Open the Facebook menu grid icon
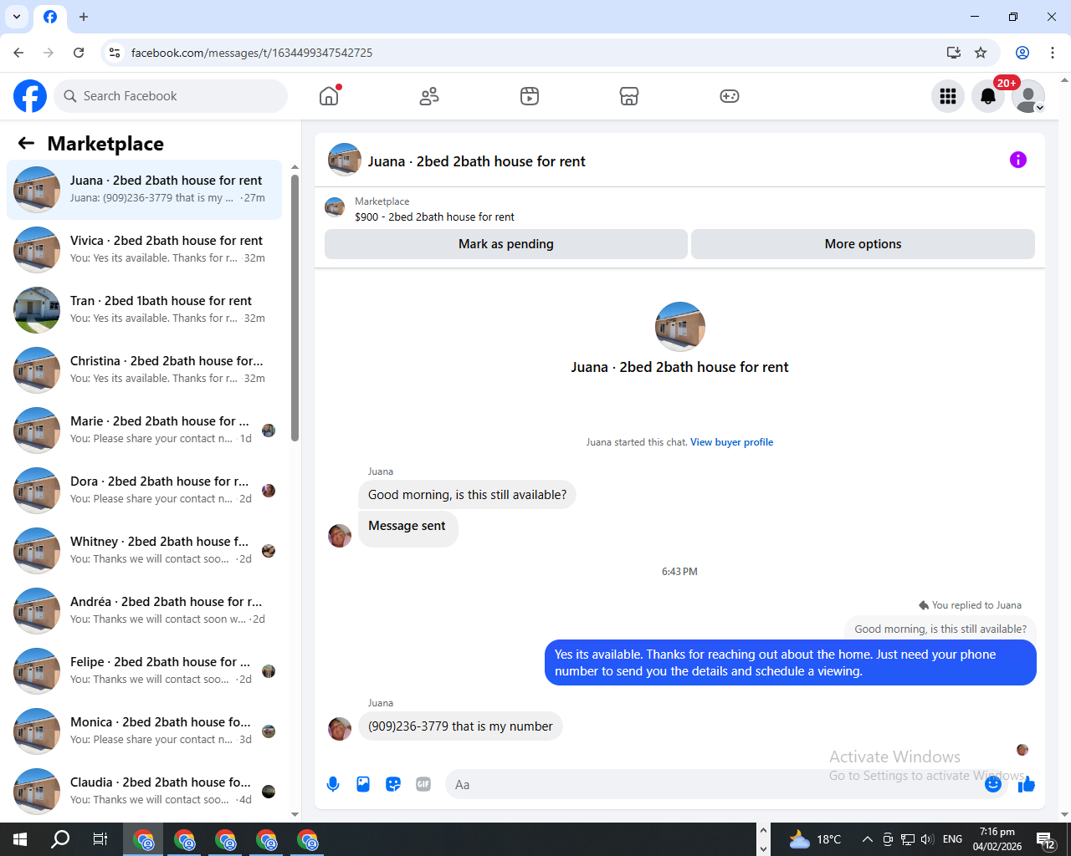 (x=948, y=96)
